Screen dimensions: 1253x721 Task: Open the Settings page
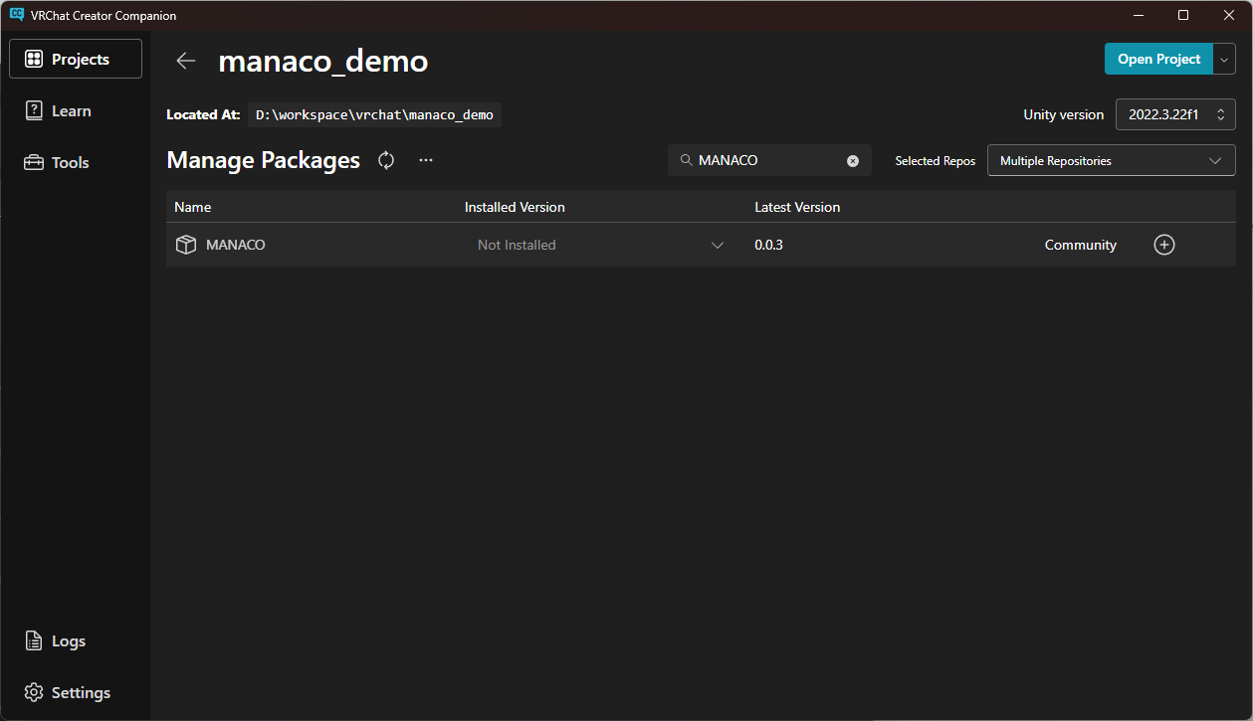[76, 693]
